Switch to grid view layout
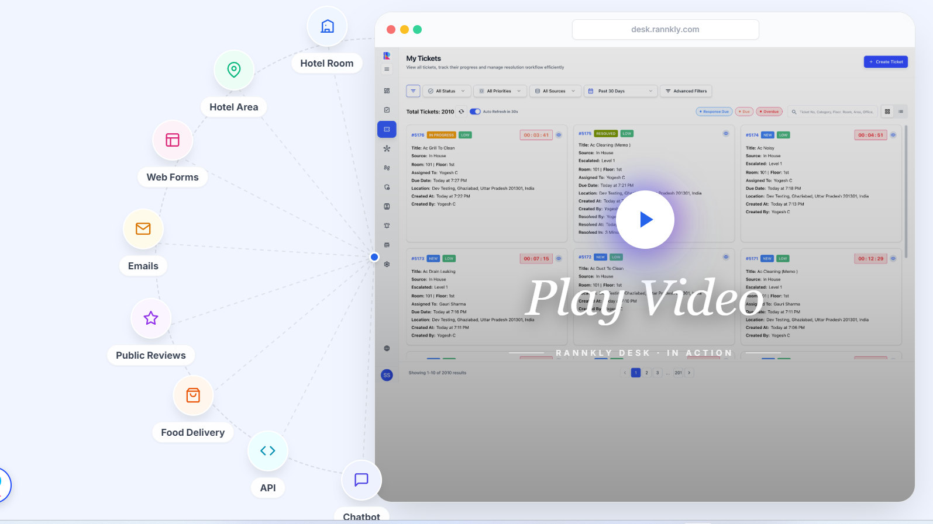 [887, 112]
